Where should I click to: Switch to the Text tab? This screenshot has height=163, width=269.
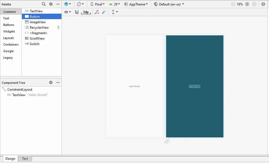click(25, 159)
